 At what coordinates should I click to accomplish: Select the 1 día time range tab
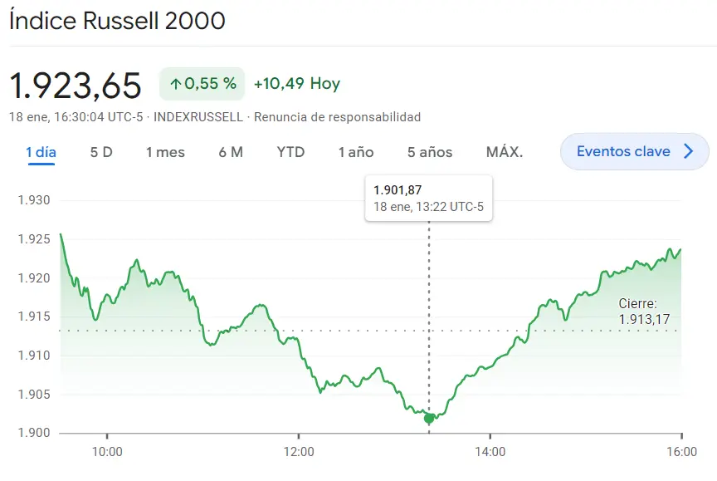coord(41,152)
